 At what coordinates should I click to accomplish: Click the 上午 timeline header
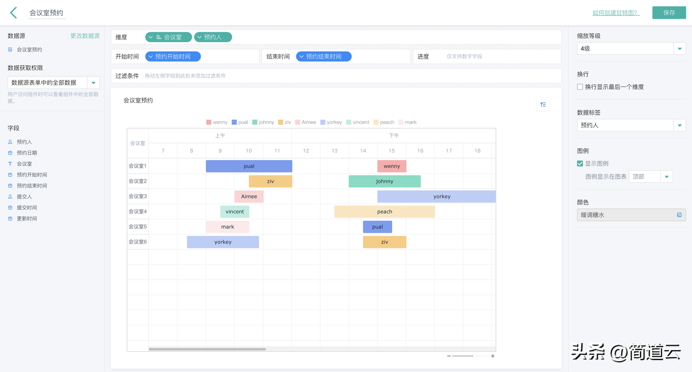[220, 136]
